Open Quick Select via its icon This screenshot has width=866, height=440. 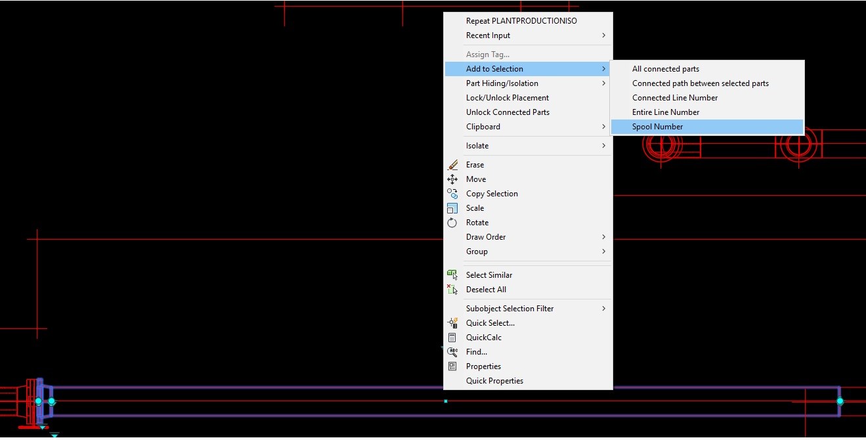(x=452, y=322)
